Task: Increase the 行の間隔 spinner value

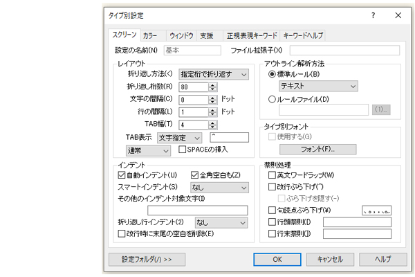Action: (212, 109)
